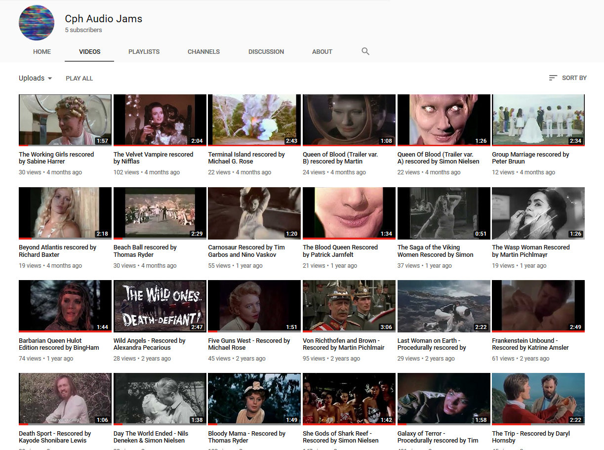Play The Wasp Woman Rescored thumbnail
Image resolution: width=604 pixels, height=450 pixels.
click(538, 213)
